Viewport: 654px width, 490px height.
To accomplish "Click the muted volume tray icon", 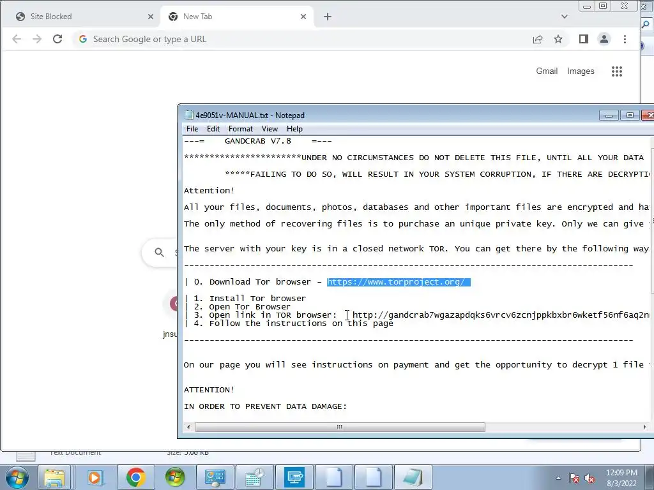I will point(589,478).
